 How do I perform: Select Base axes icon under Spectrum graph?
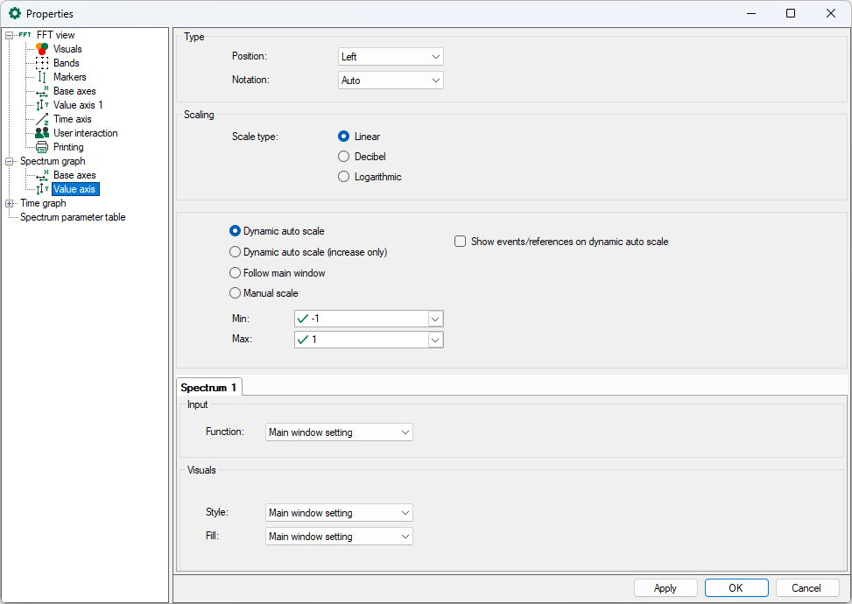pos(42,175)
